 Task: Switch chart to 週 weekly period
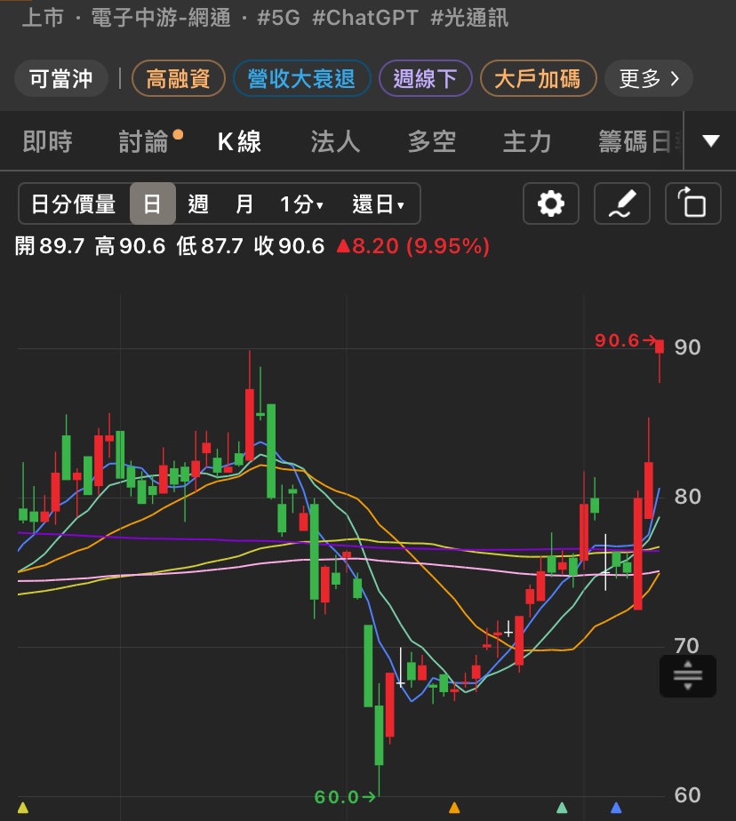pyautogui.click(x=198, y=203)
